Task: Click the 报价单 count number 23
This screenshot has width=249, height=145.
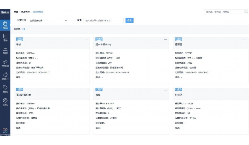Action: point(24,29)
